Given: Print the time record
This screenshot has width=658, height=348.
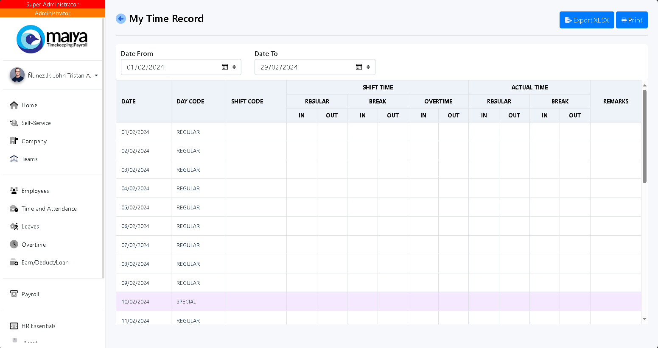Looking at the screenshot, I should (631, 20).
